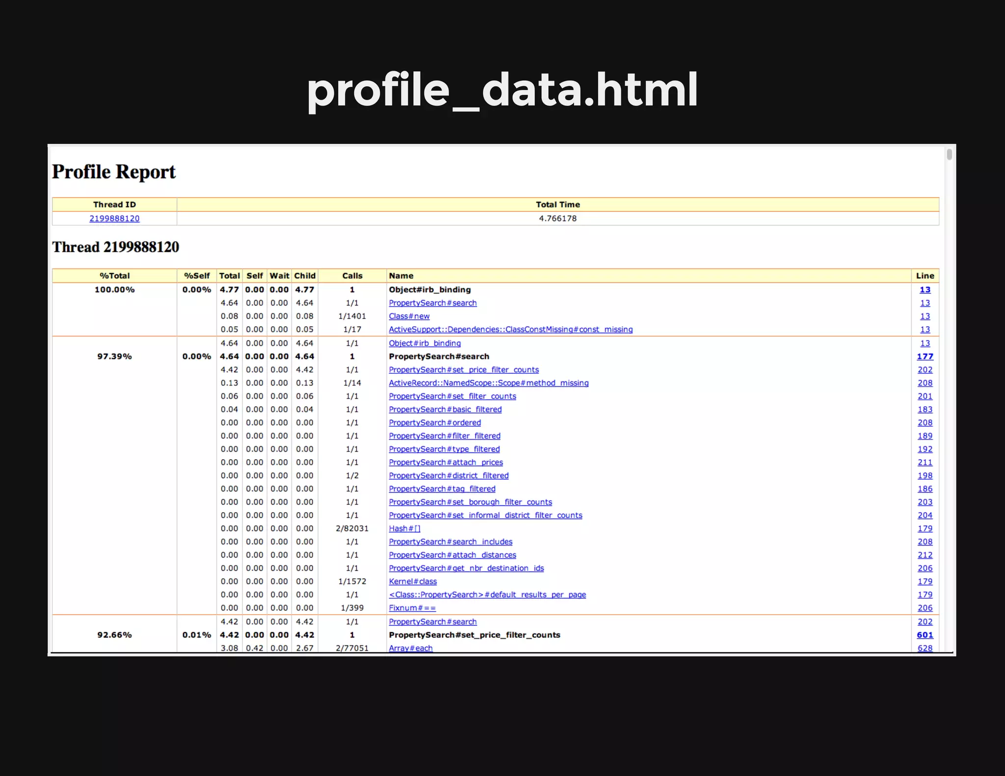1005x776 pixels.
Task: Click the Calls column header
Action: (x=352, y=276)
